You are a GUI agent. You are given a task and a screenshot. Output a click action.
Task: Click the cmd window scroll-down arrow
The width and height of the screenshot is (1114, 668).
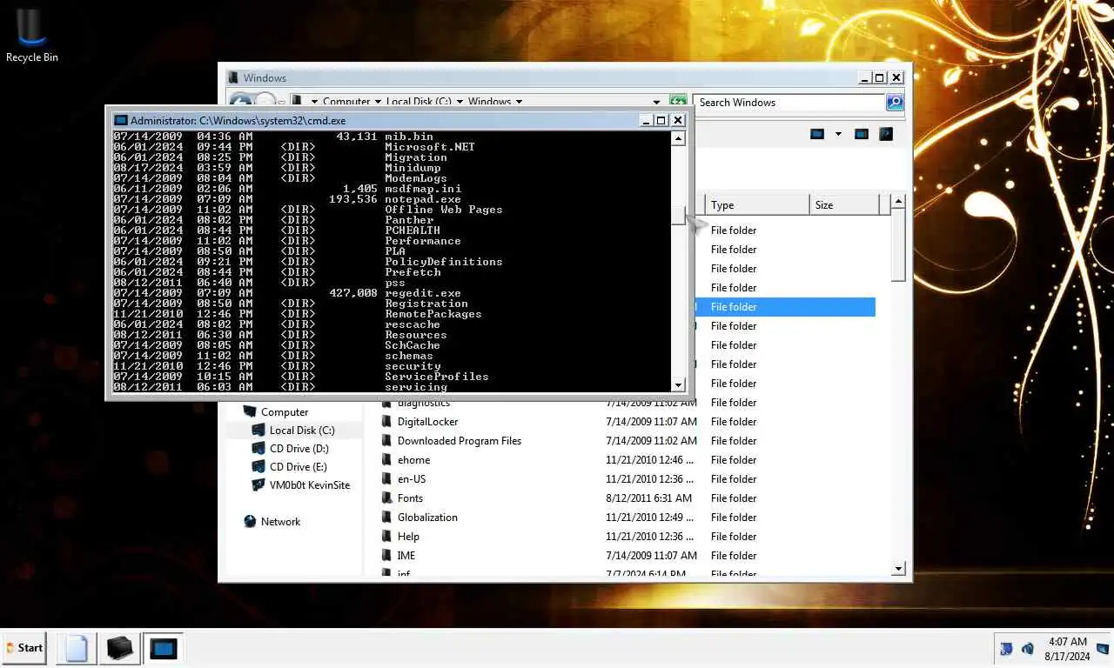pyautogui.click(x=679, y=384)
